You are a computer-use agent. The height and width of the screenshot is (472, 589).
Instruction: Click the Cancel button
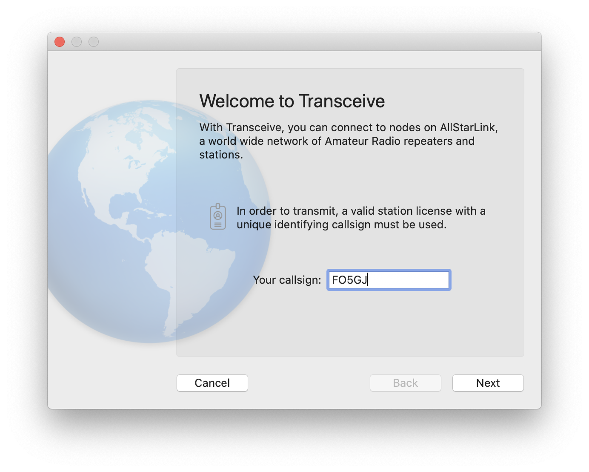tap(212, 383)
